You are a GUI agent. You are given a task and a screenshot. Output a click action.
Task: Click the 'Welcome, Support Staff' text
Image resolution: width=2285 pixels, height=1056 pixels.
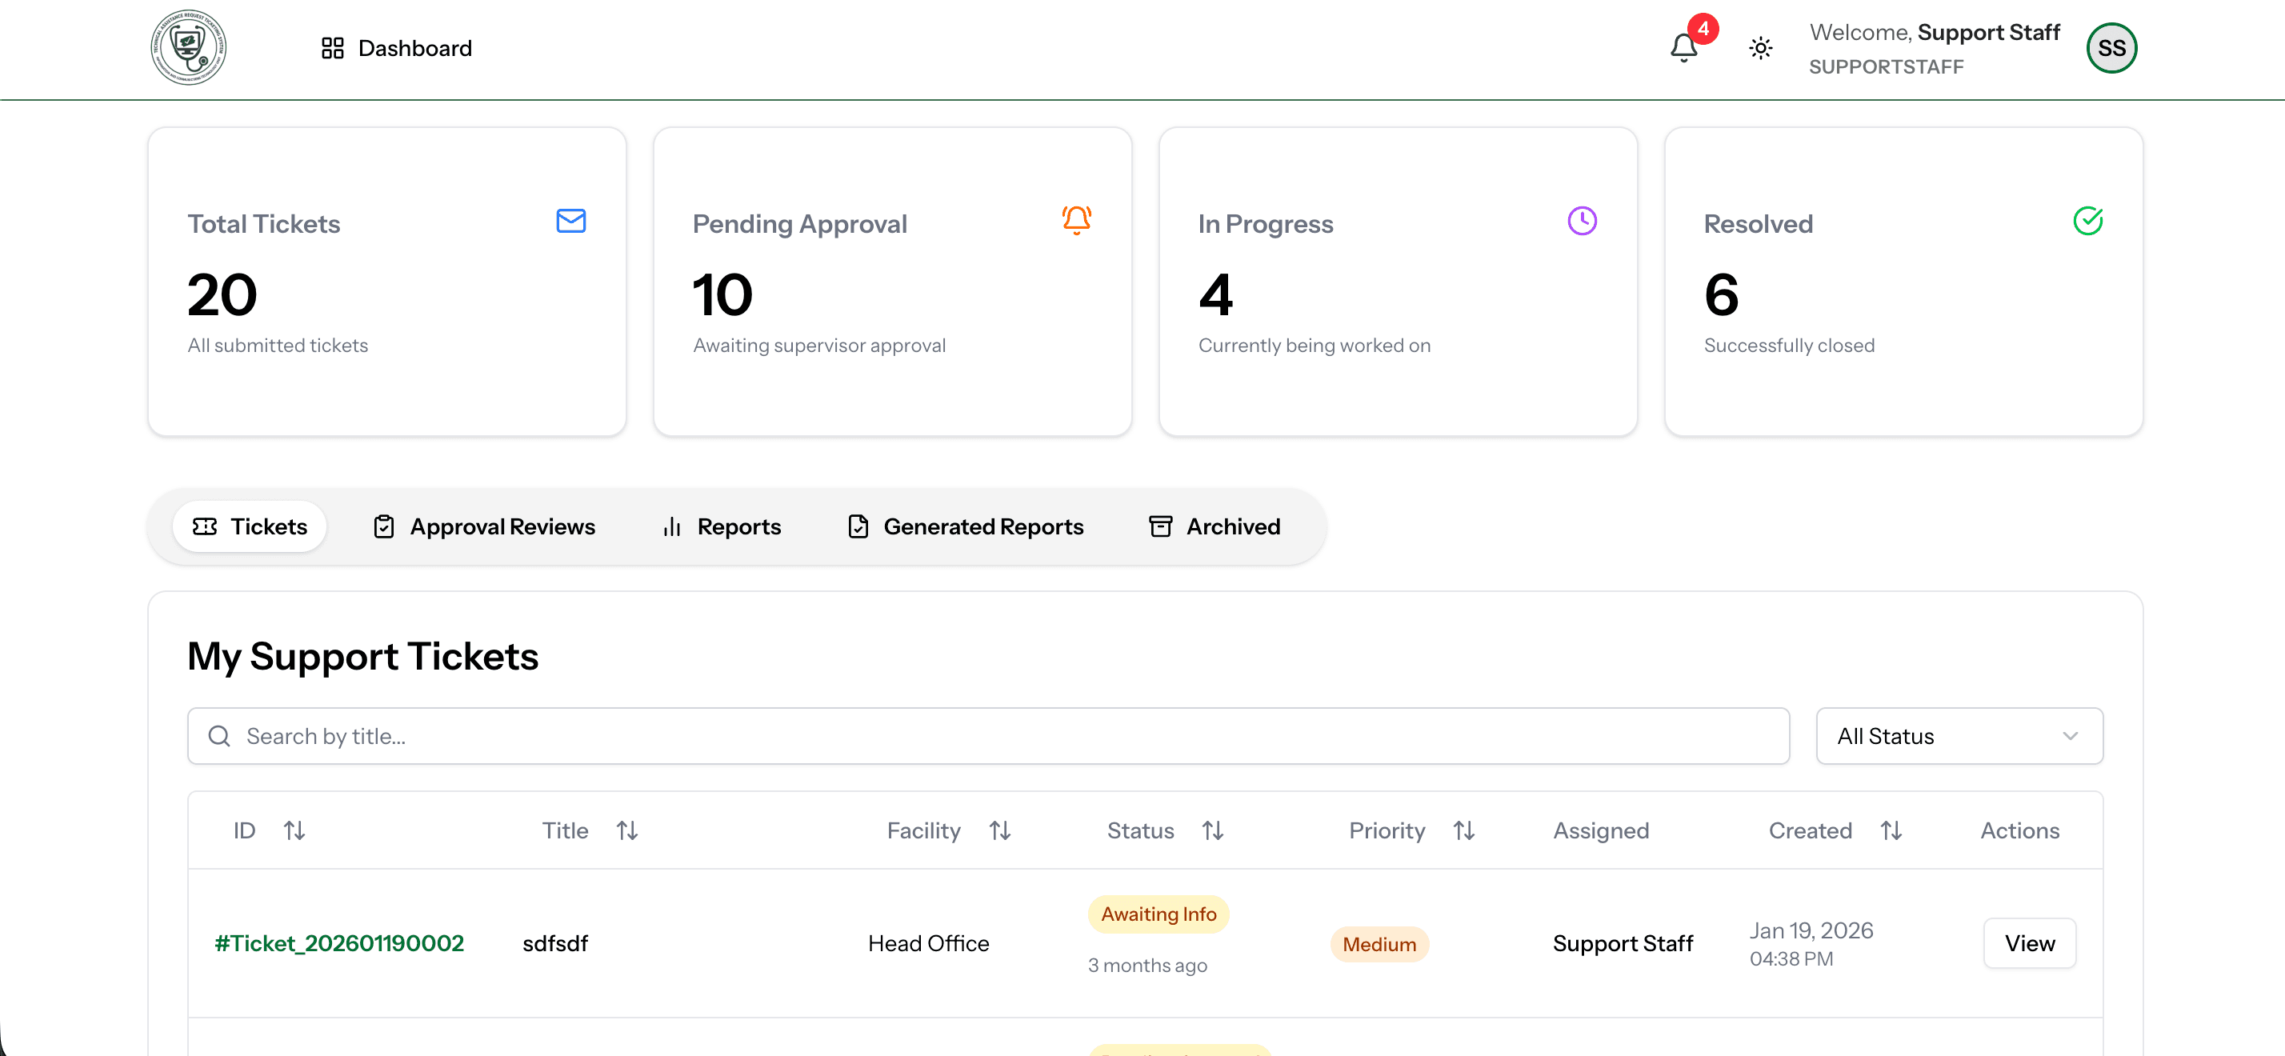(x=1935, y=33)
